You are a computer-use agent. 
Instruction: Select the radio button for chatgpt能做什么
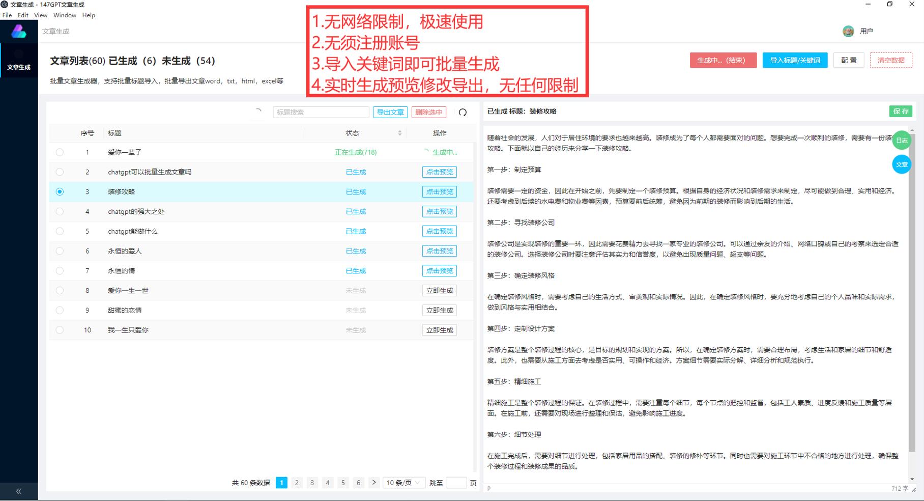[60, 231]
